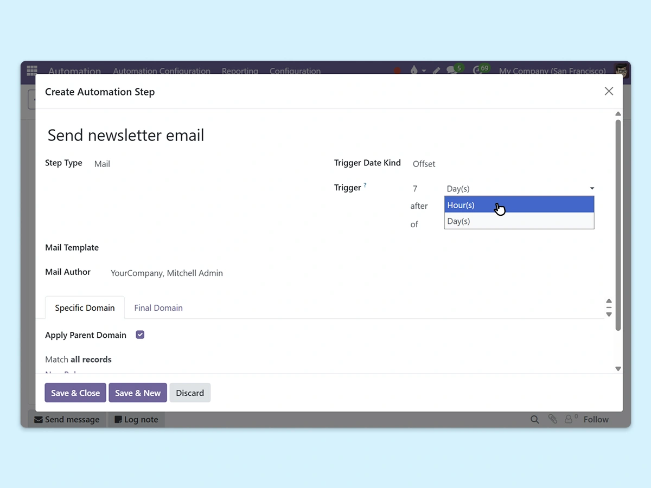The width and height of the screenshot is (651, 488).
Task: Uncheck the Apply Parent Domain checkbox
Action: coord(140,335)
